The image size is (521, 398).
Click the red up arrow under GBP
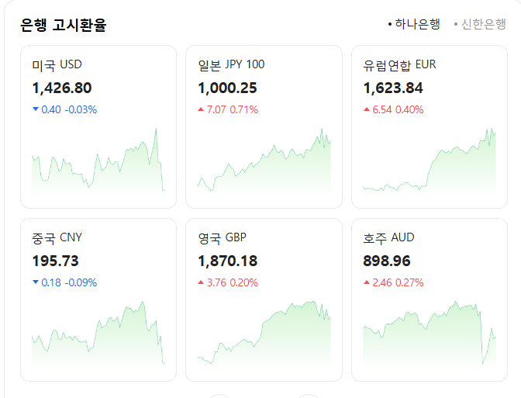coord(202,282)
